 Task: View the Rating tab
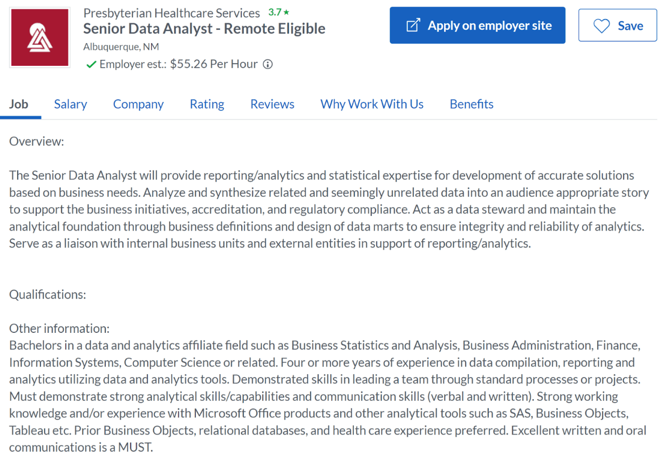pyautogui.click(x=207, y=104)
